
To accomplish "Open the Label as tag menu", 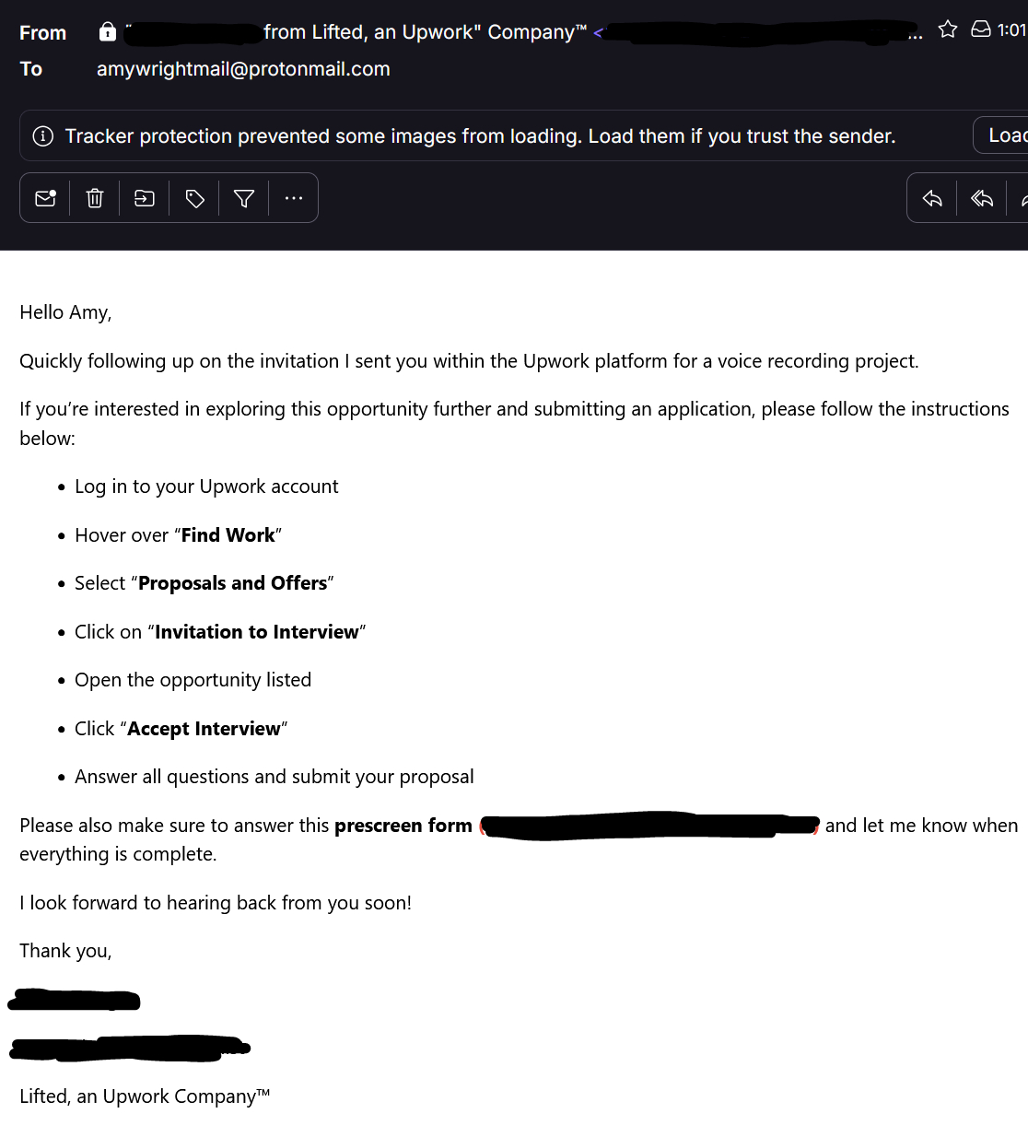I will tap(194, 198).
